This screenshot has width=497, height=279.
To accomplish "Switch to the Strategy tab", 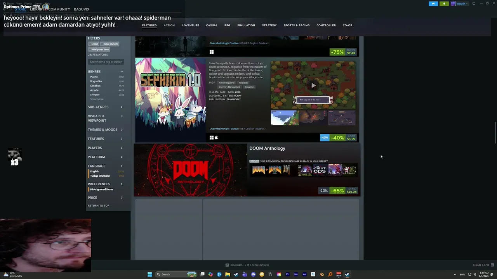I will (x=269, y=26).
